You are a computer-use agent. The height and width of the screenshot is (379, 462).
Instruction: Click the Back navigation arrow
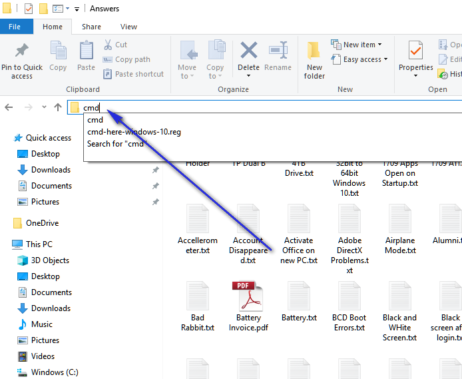click(x=9, y=107)
